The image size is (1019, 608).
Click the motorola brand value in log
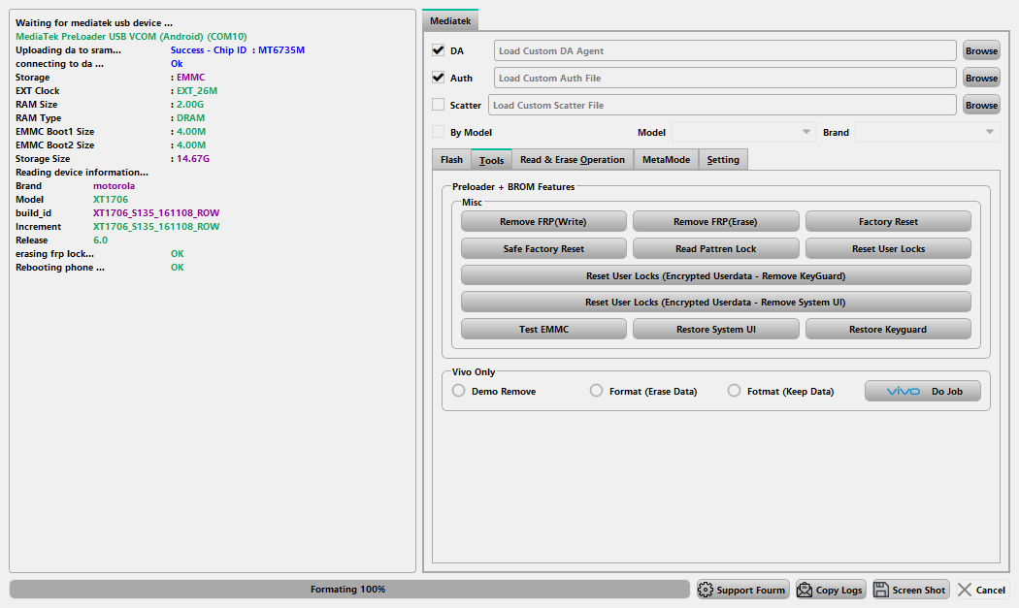click(114, 186)
